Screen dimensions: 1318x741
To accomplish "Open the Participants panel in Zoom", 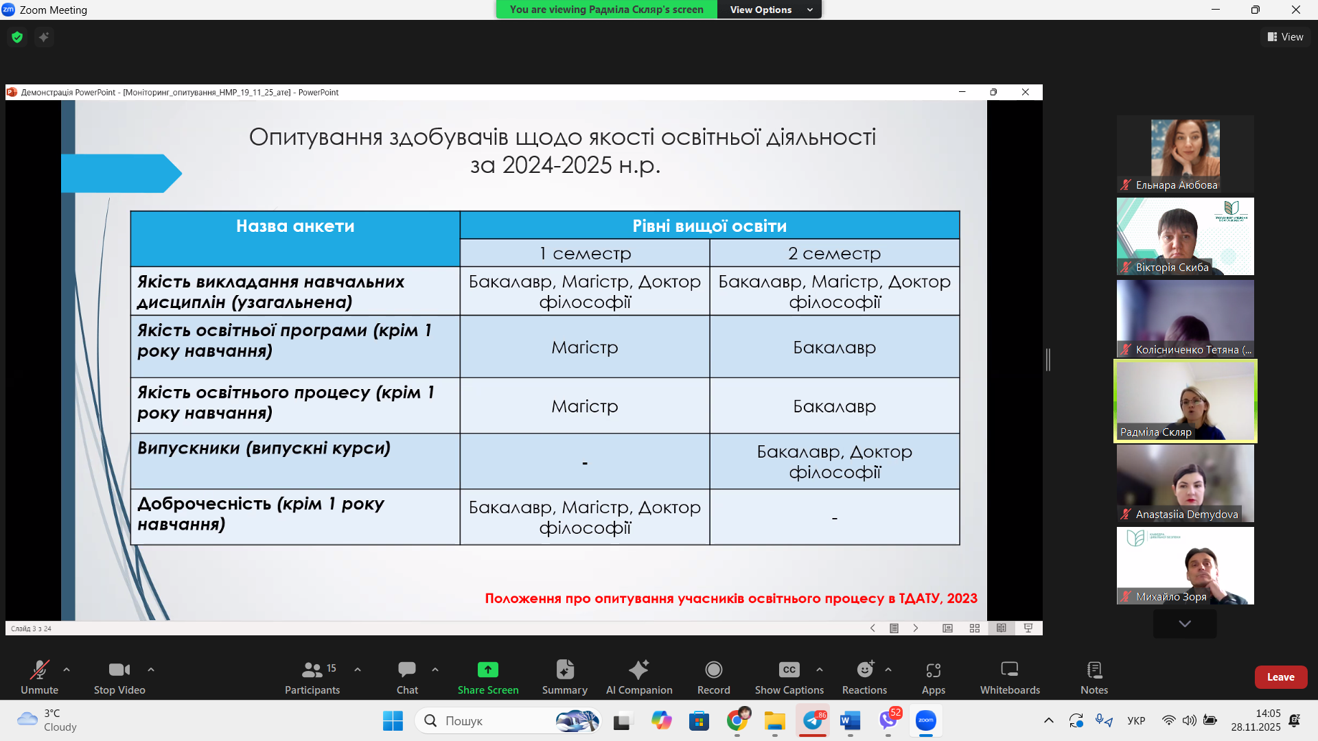I will pyautogui.click(x=312, y=677).
